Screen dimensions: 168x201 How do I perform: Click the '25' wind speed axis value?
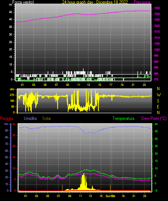tap(10, 42)
